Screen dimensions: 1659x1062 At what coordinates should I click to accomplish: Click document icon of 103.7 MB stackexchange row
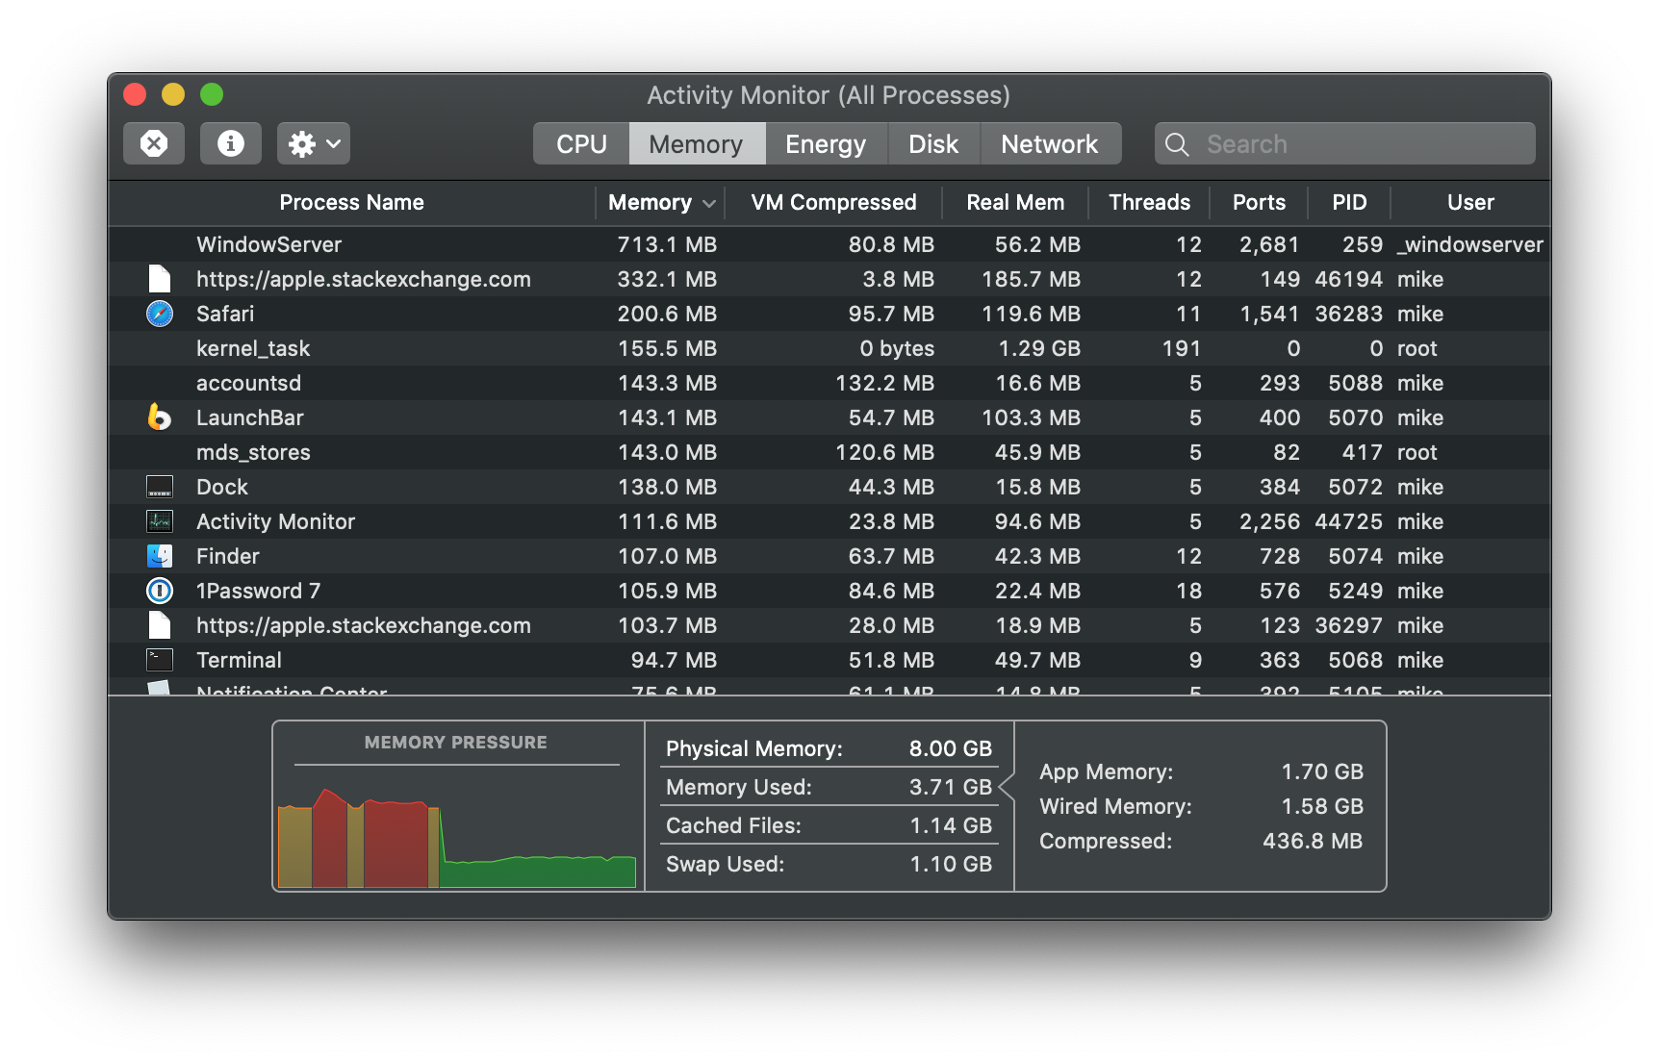click(160, 625)
